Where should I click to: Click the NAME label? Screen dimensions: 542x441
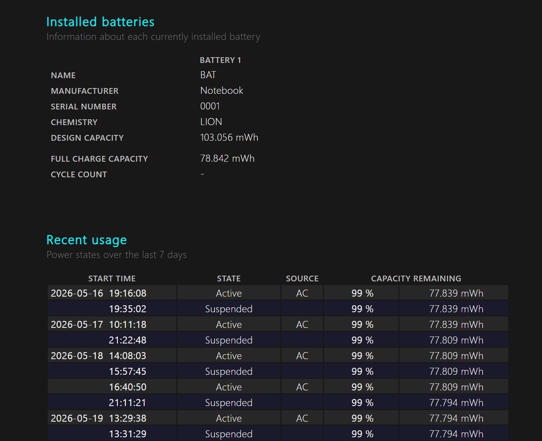(x=63, y=75)
